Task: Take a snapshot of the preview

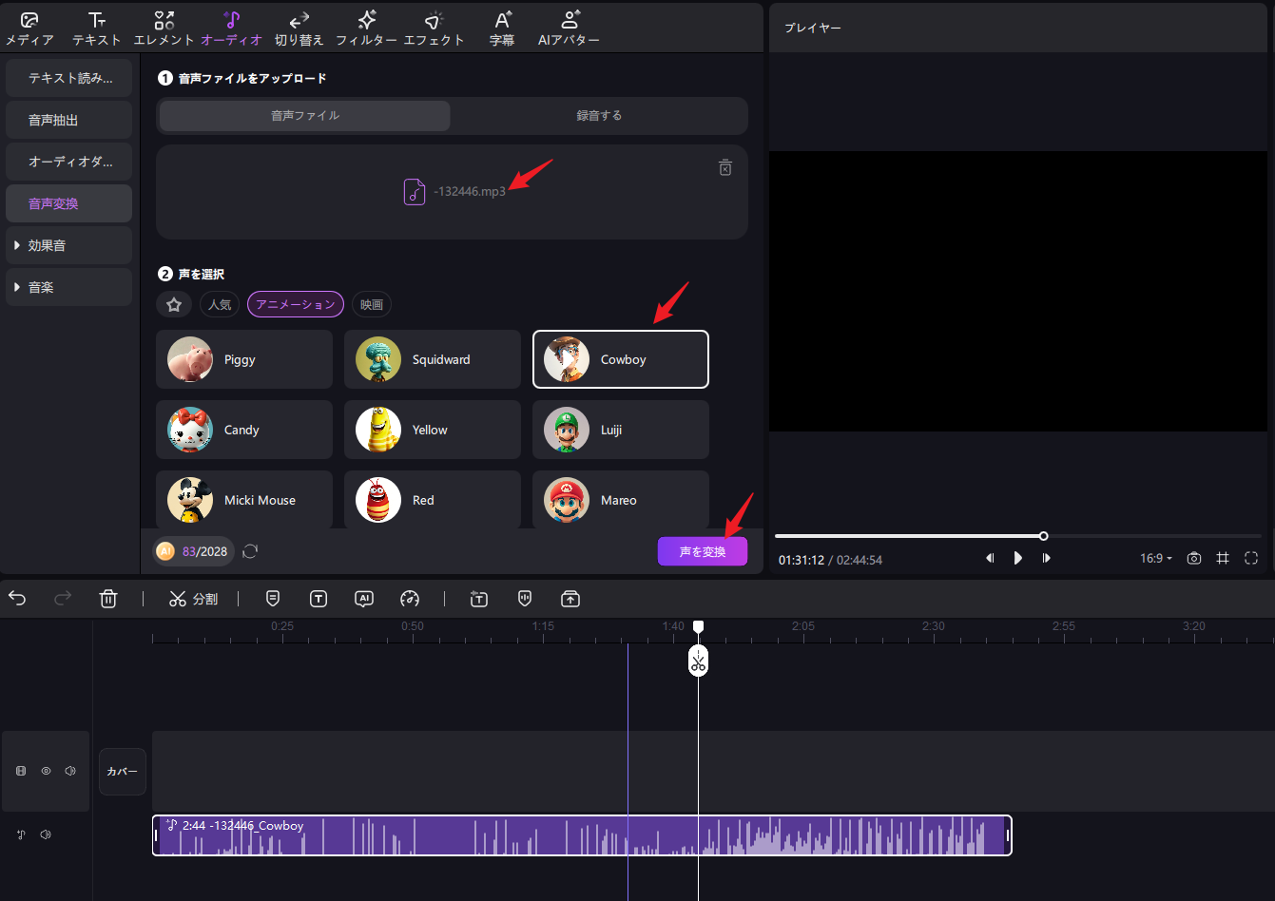Action: [1194, 558]
